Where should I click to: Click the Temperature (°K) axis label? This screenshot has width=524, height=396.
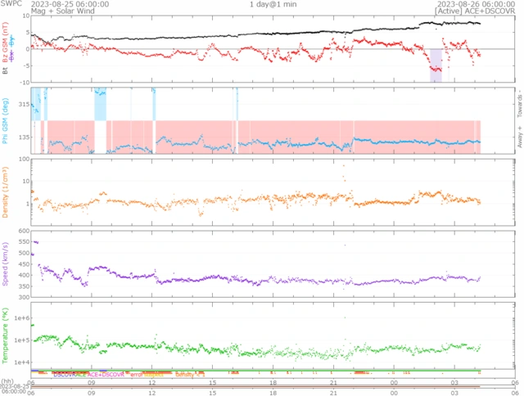click(6, 335)
